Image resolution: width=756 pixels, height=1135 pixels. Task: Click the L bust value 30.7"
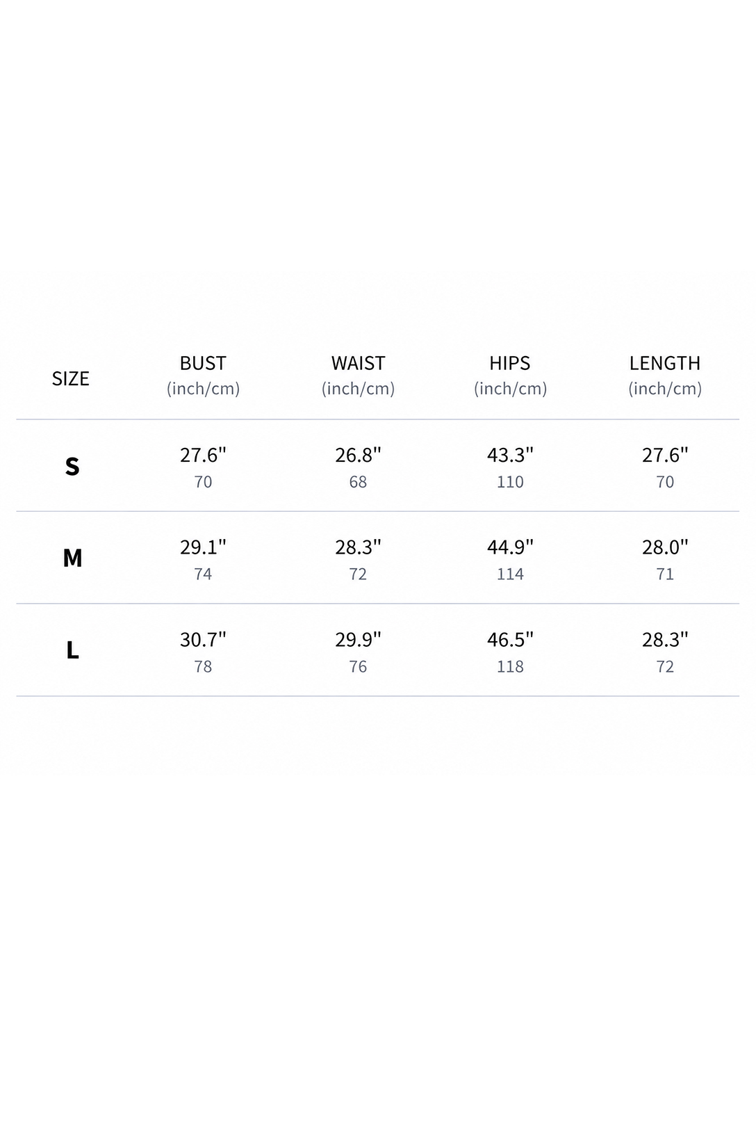click(x=203, y=639)
